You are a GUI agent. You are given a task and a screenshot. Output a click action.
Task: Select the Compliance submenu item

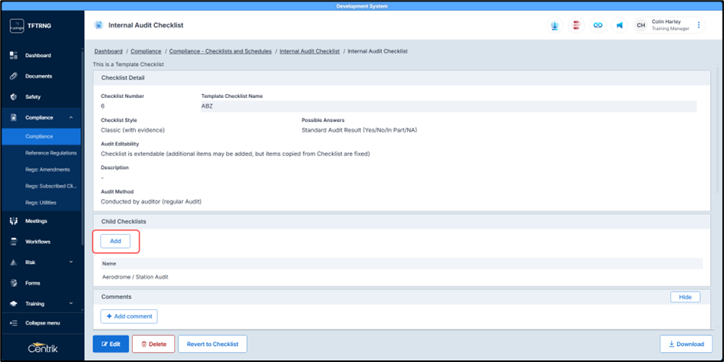click(x=41, y=136)
